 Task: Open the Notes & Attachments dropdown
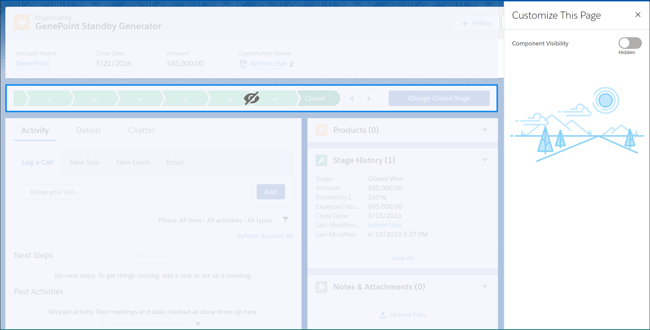tap(485, 287)
